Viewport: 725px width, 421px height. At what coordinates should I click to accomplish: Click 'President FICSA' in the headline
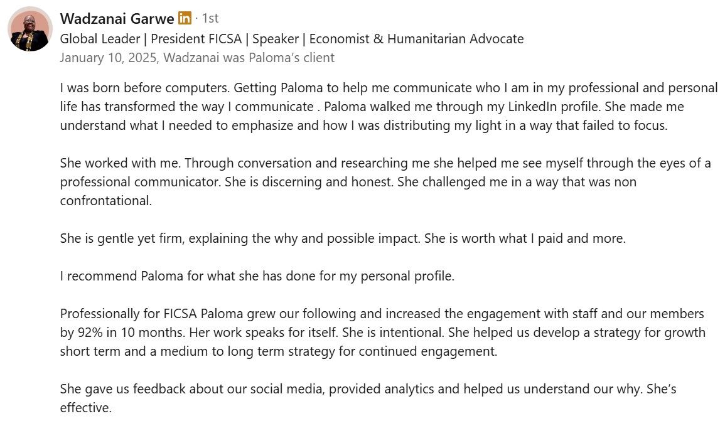tap(196, 39)
